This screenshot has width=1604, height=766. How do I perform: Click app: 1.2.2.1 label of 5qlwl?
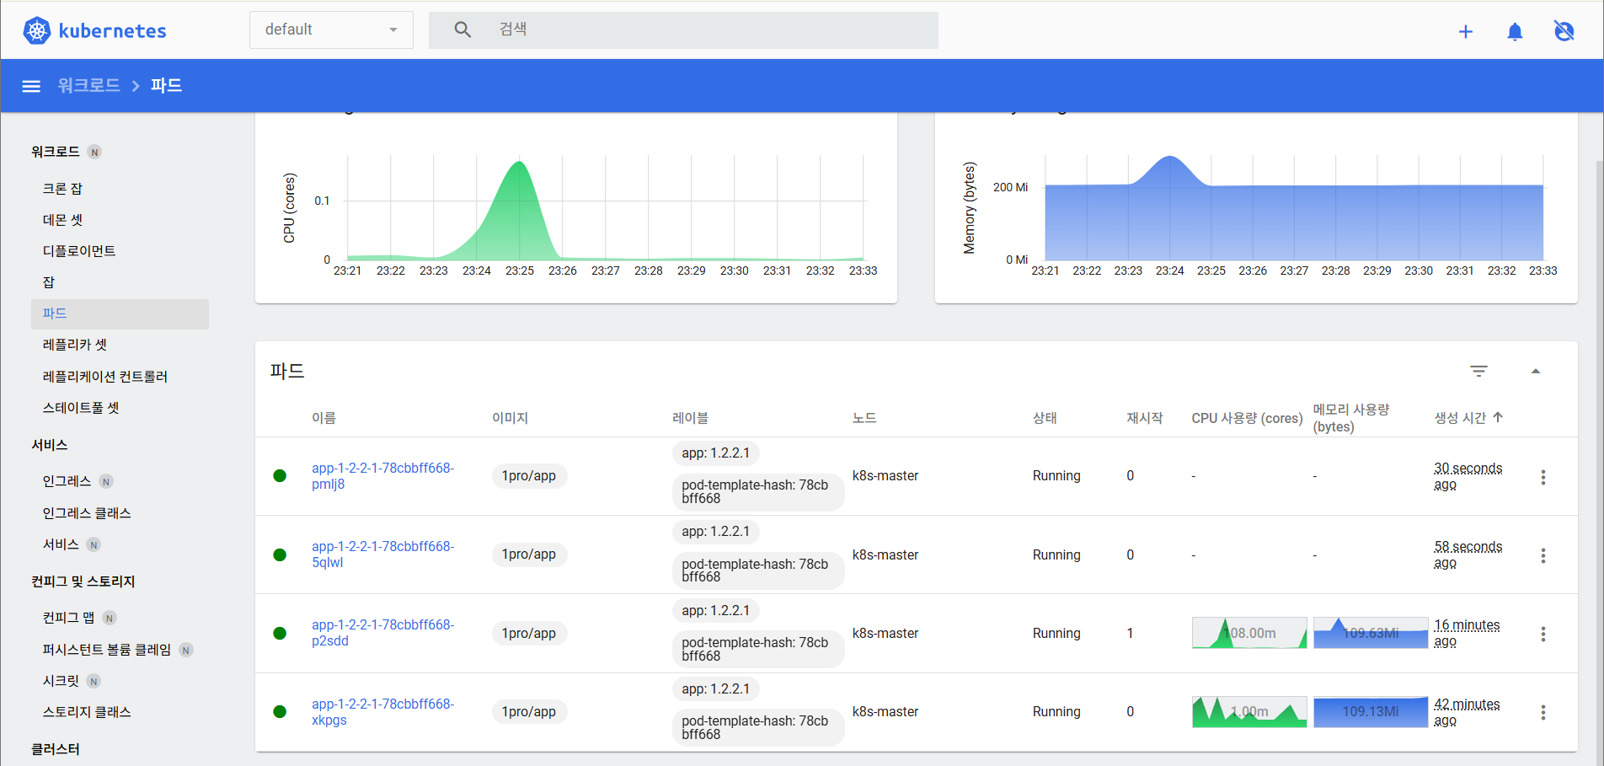click(716, 532)
